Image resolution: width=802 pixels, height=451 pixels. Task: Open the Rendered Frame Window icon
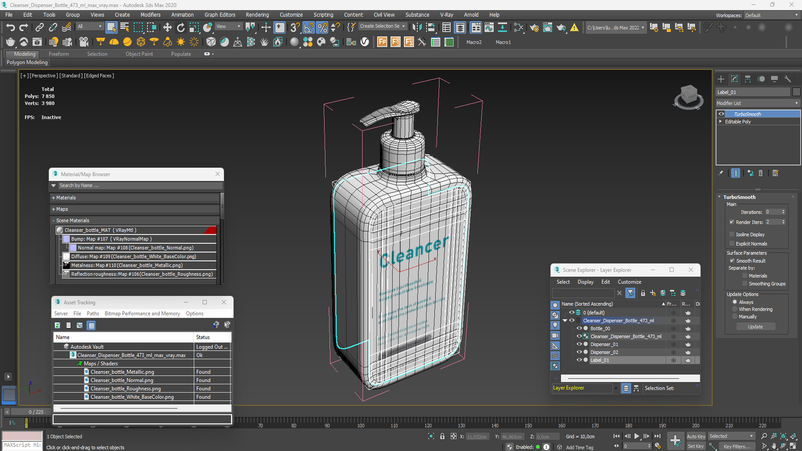coord(547,28)
